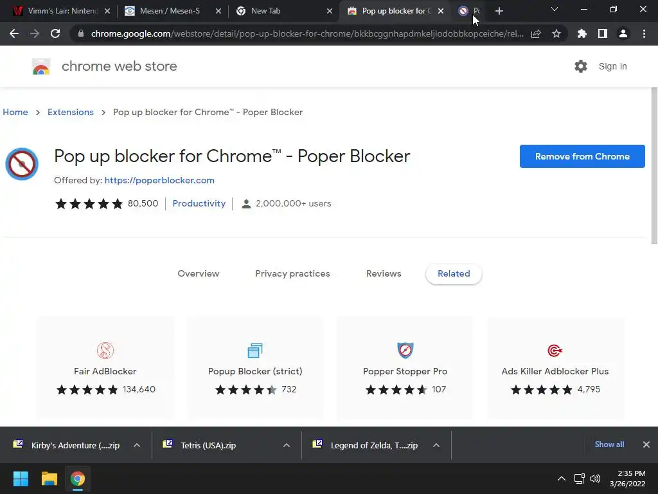Open Chrome three-dot menu
Image resolution: width=658 pixels, height=494 pixels.
644,33
